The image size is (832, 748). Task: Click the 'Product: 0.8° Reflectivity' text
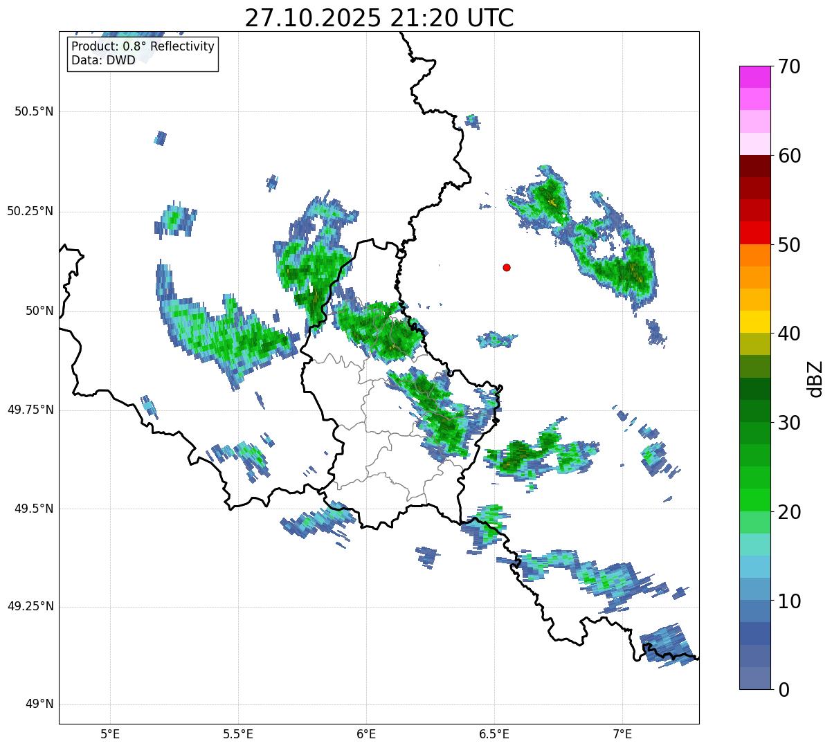(x=143, y=47)
